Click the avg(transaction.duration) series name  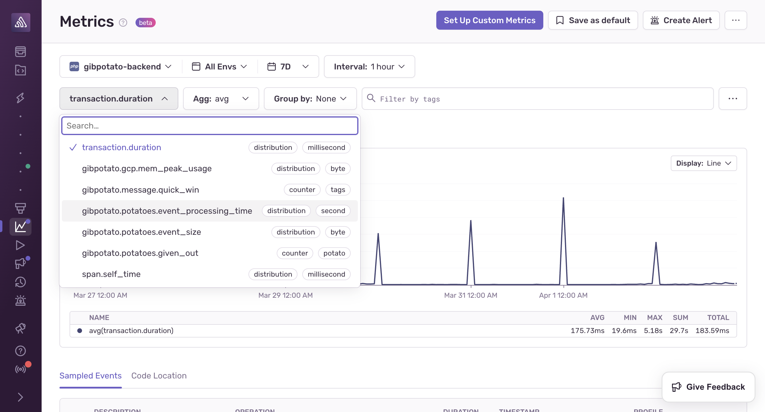pos(131,331)
